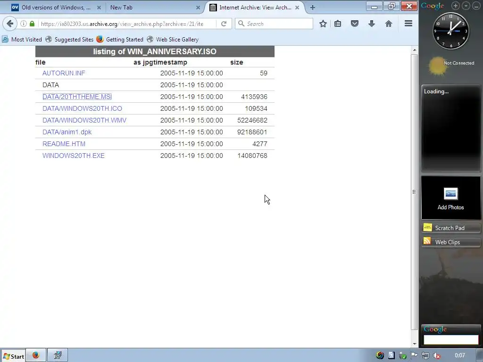The image size is (483, 362).
Task: Click the 'listing of WIN_ANNIVERSARY.ISO' header
Action: [x=155, y=51]
